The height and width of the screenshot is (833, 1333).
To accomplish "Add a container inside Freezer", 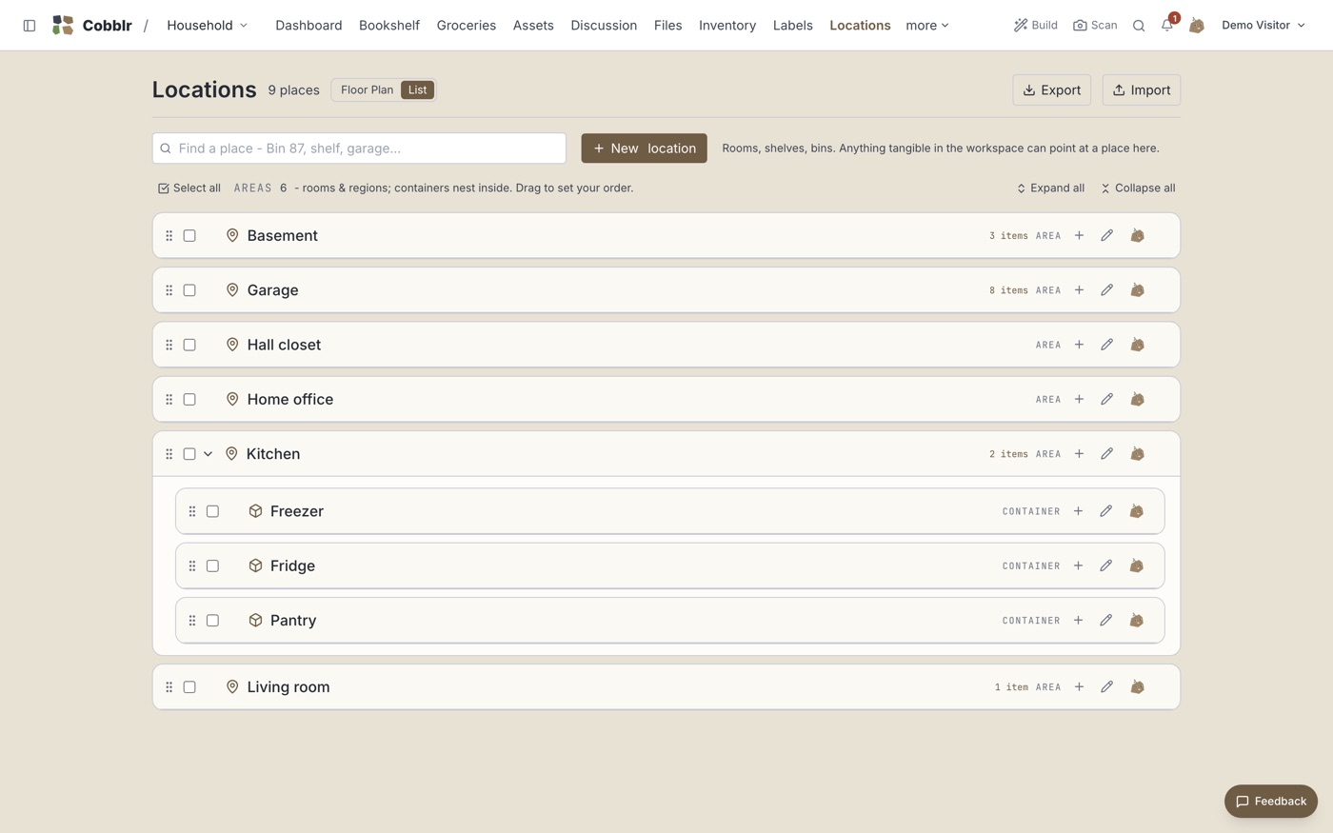I will [x=1078, y=511].
